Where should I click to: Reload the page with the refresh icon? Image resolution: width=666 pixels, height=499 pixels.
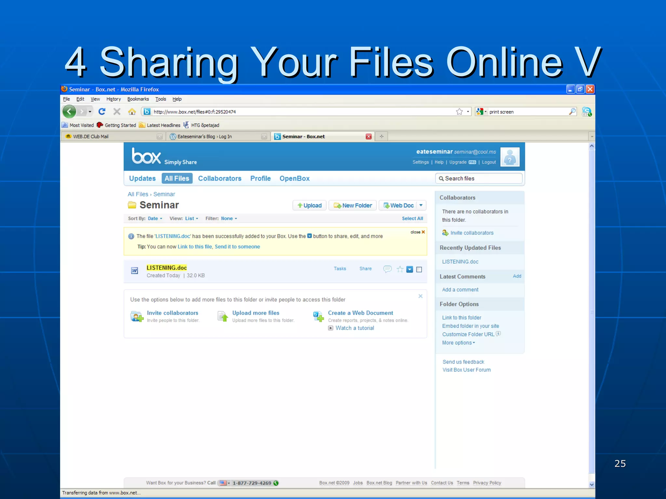(x=102, y=112)
